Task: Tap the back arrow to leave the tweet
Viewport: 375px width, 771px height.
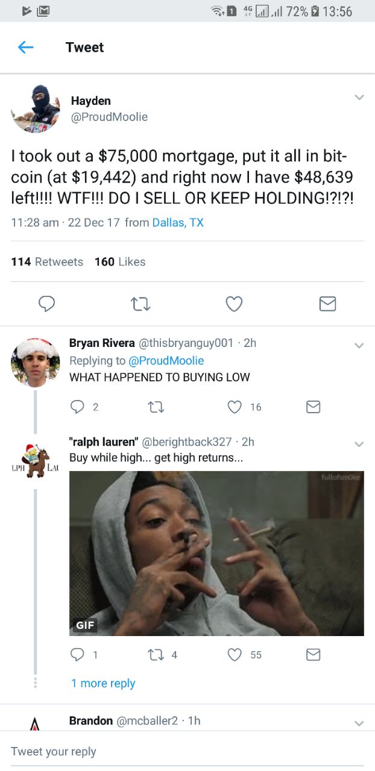Action: [x=26, y=48]
